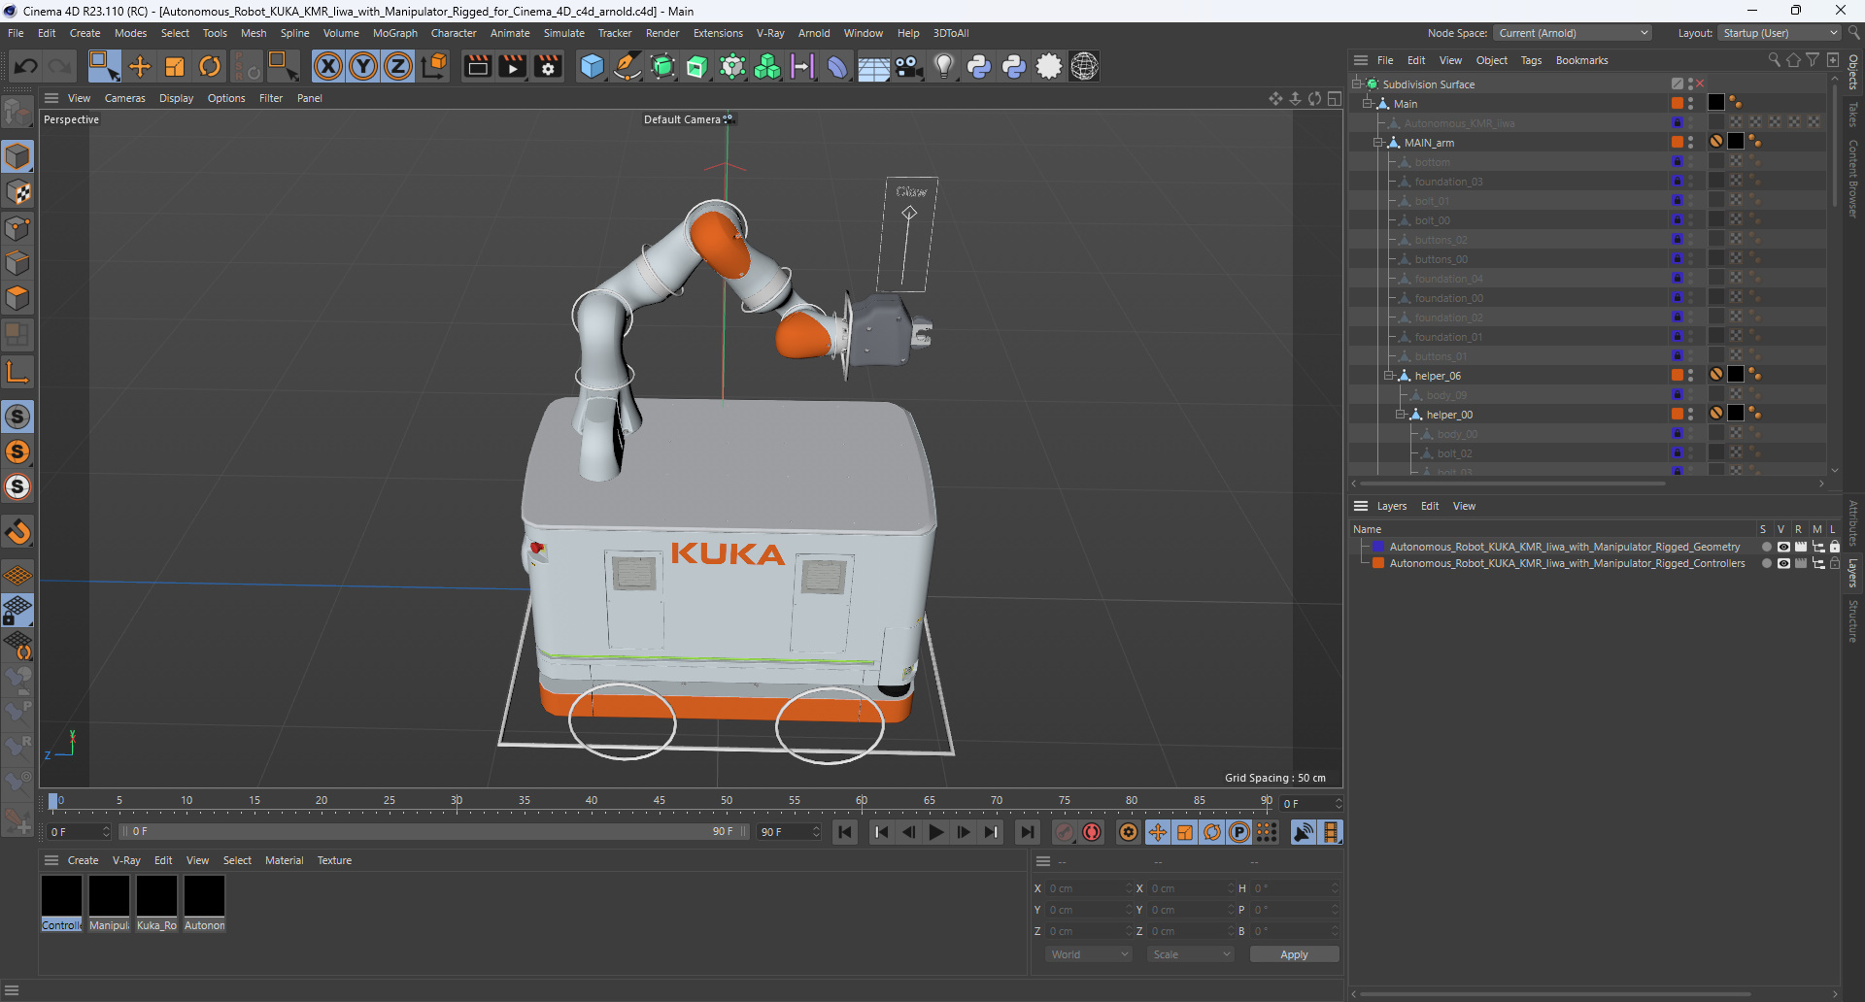This screenshot has width=1865, height=1002.
Task: Toggle Autokeying button
Action: [1093, 832]
